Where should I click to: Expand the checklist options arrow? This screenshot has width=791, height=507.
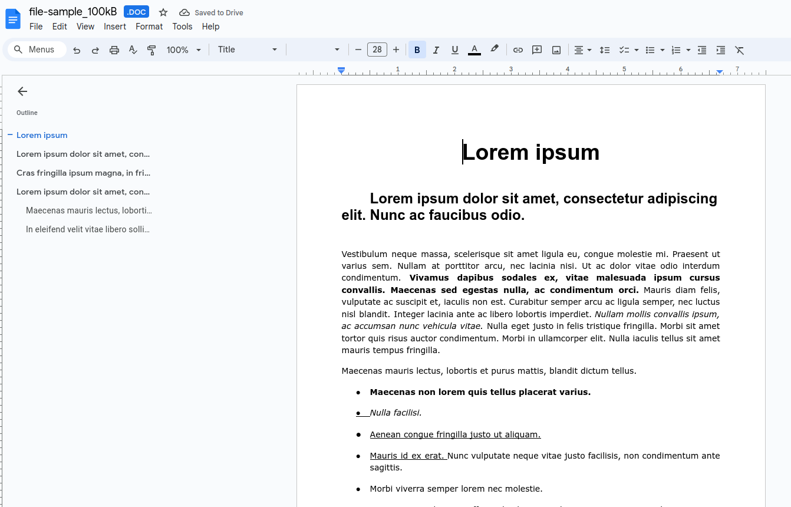[637, 50]
